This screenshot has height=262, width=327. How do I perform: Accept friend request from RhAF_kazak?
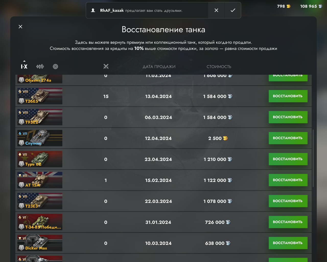[x=233, y=10]
